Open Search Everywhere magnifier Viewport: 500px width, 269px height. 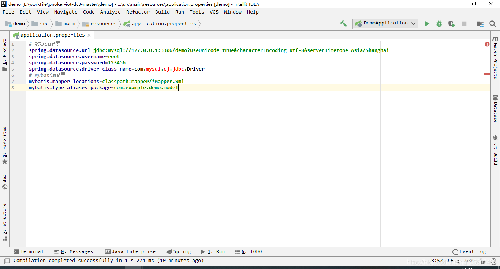pyautogui.click(x=492, y=23)
